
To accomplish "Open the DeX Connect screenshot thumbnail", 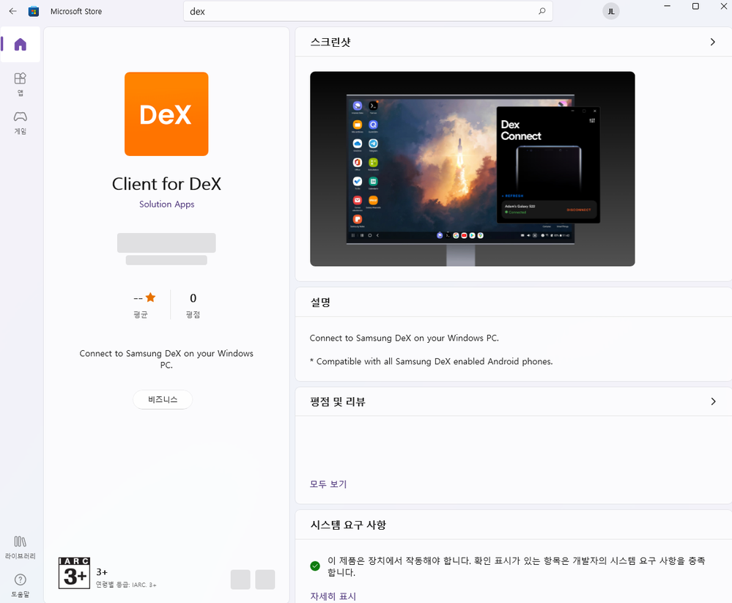I will tap(473, 169).
